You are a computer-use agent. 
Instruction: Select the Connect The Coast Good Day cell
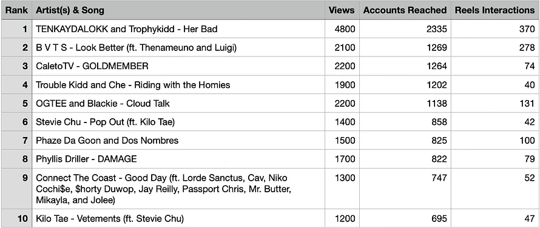pos(178,189)
